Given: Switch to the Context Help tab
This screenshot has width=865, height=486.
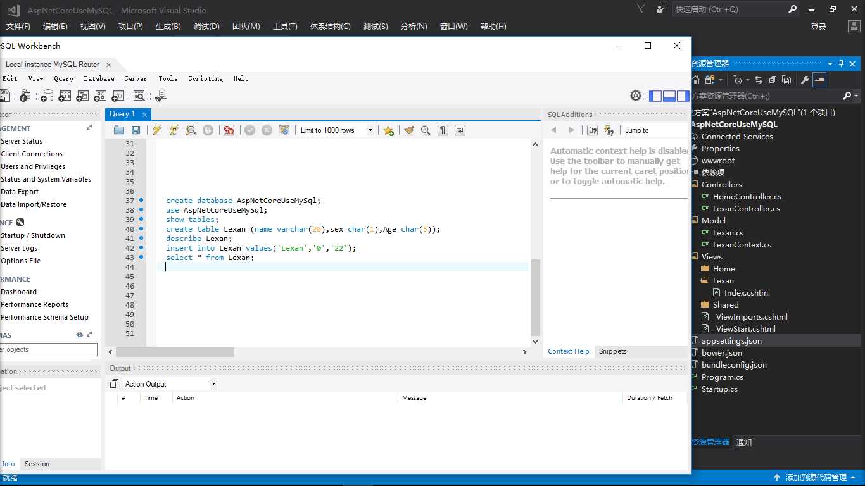Looking at the screenshot, I should pos(569,351).
